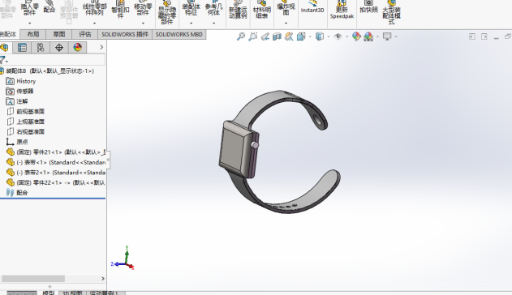
Task: Switch to the 布局 (Layout) ribbon tab
Action: (x=33, y=34)
